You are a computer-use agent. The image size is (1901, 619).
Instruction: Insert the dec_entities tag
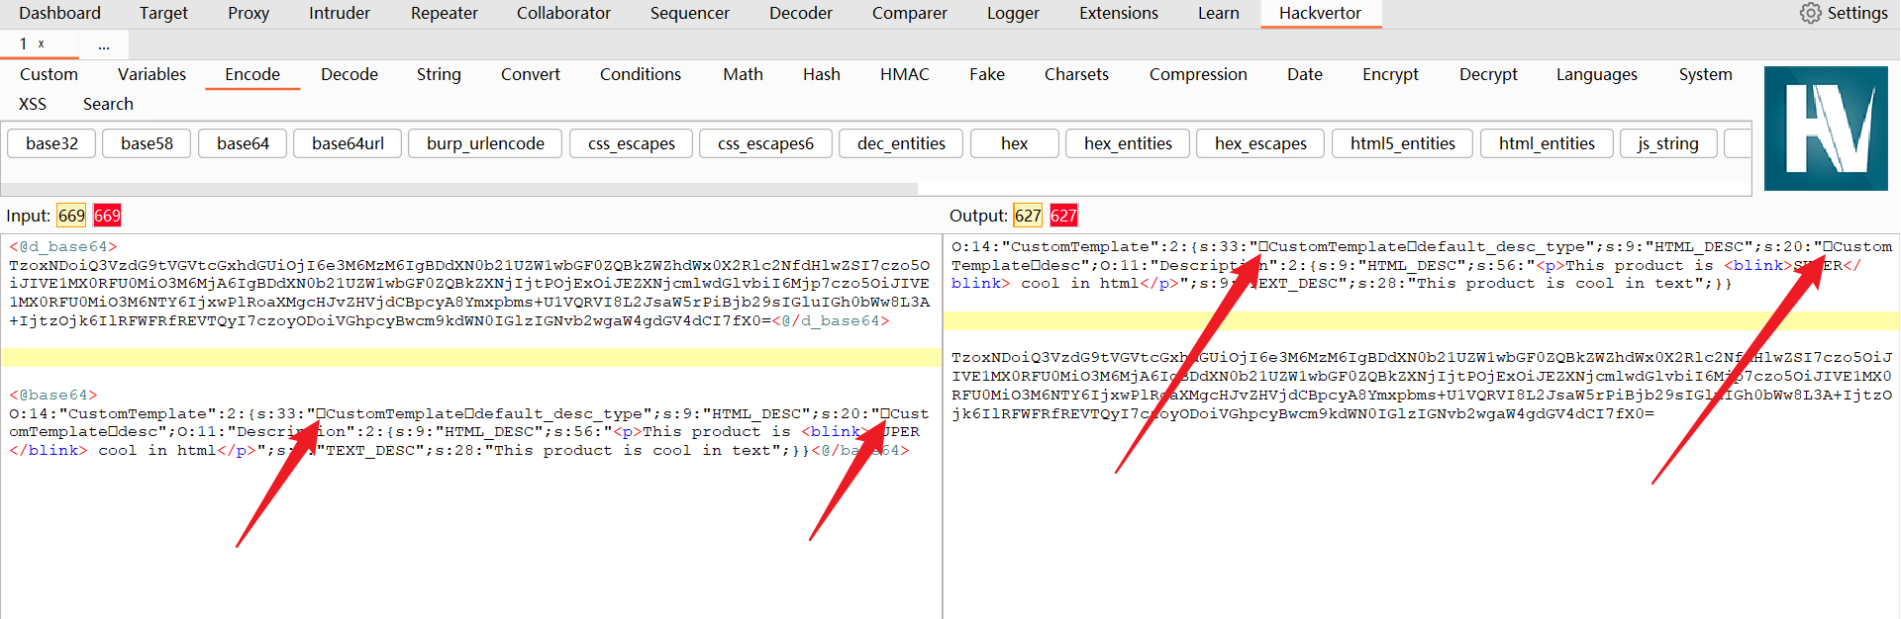tap(901, 143)
